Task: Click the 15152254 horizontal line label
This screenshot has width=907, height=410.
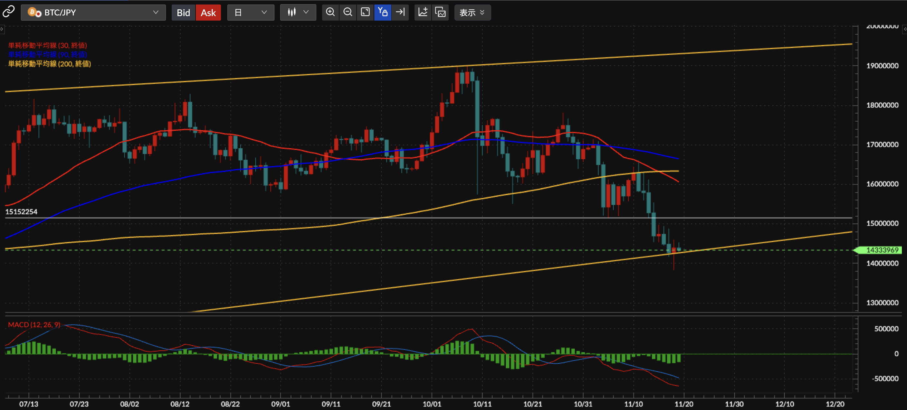Action: click(x=21, y=211)
